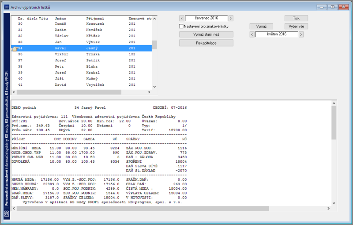This screenshot has width=353, height=225.
Task: Select employee 32 Václav Křížek
Action: click(82, 36)
